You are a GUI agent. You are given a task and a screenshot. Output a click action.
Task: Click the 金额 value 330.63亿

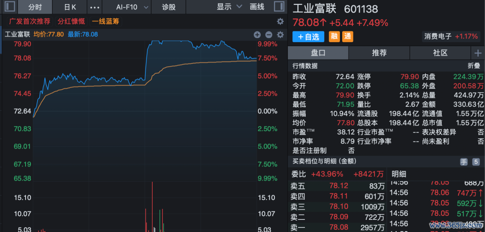pyautogui.click(x=468, y=105)
